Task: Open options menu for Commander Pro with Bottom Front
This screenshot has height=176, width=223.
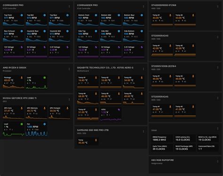Action: coord(143,6)
